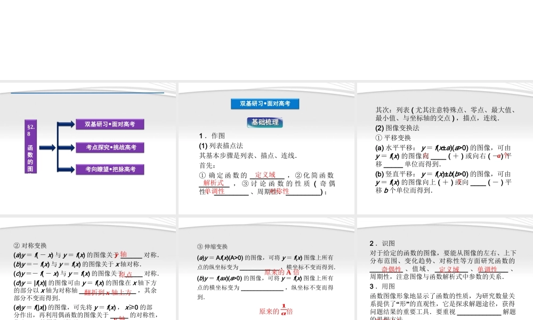Click the arrow pointing to 考向瞭望•把脉高考
The image size is (533, 320).
66,170
